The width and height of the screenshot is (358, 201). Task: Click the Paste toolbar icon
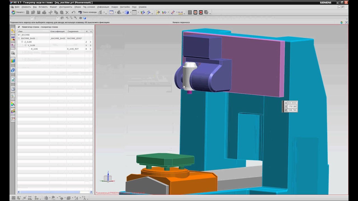[x=62, y=12]
